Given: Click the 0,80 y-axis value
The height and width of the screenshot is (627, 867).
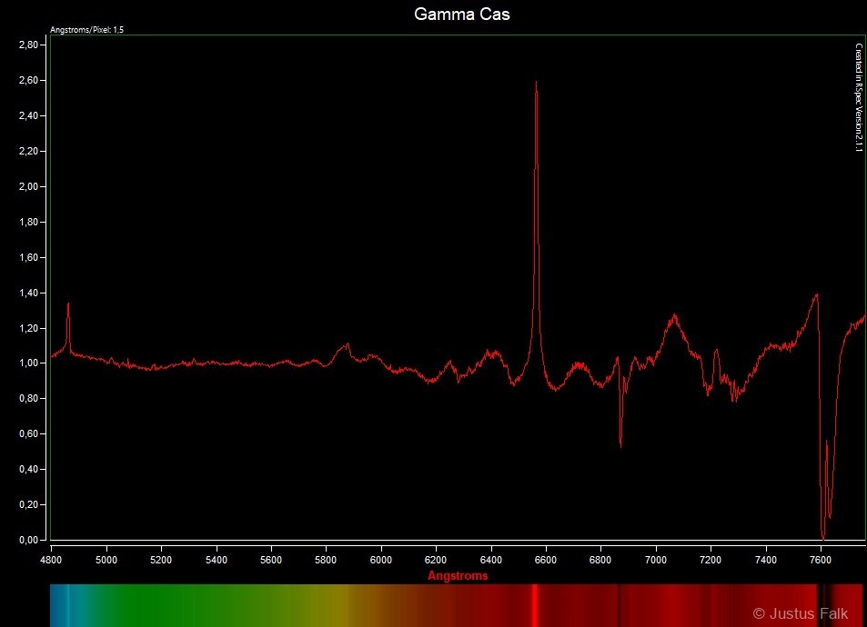Looking at the screenshot, I should (x=28, y=398).
